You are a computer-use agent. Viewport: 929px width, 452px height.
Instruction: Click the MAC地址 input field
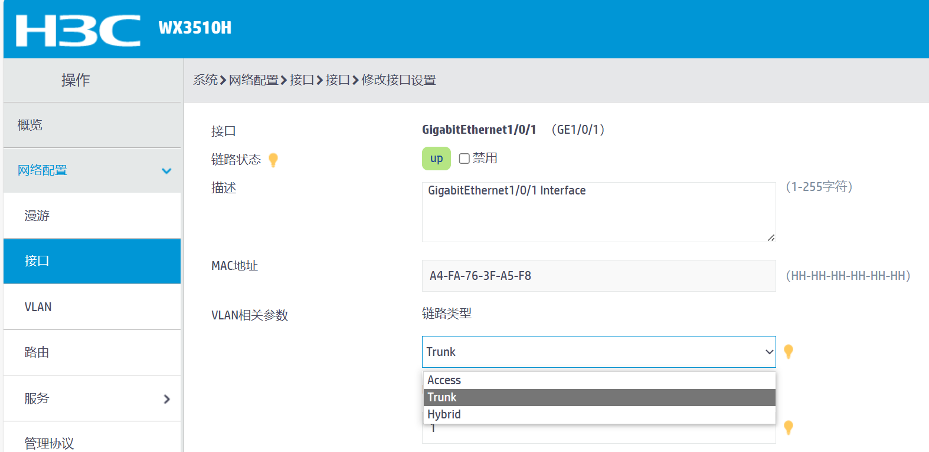tap(598, 276)
